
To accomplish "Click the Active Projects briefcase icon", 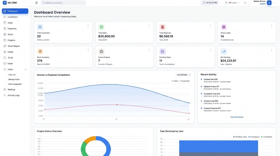I will tap(101, 51).
